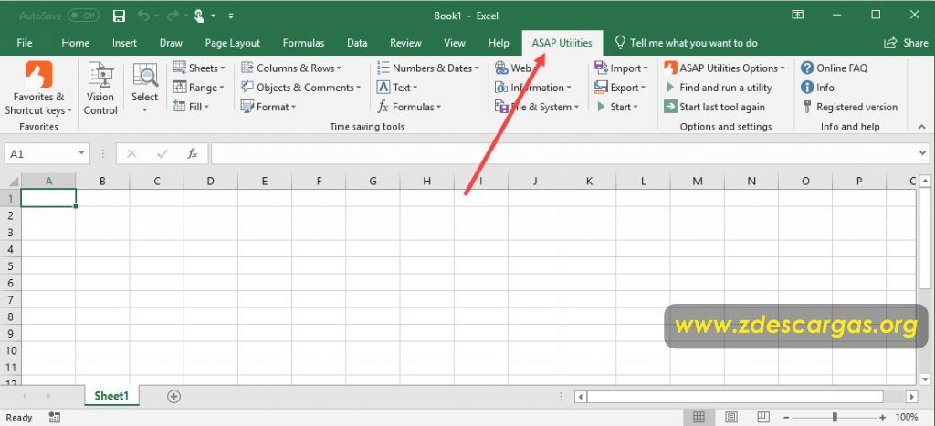Open the Range utilities menu
Screen dimensions: 935x426
199,88
